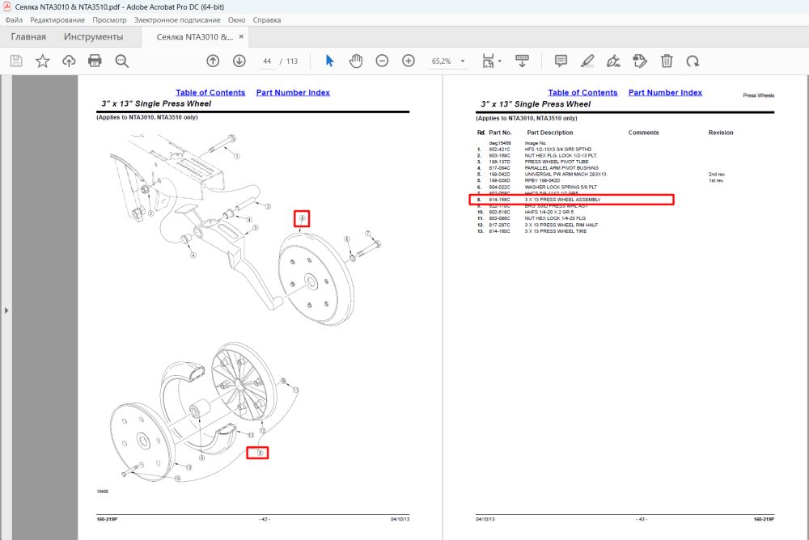Follow Part Number Index link on diagram page
The width and height of the screenshot is (809, 540).
tap(293, 92)
